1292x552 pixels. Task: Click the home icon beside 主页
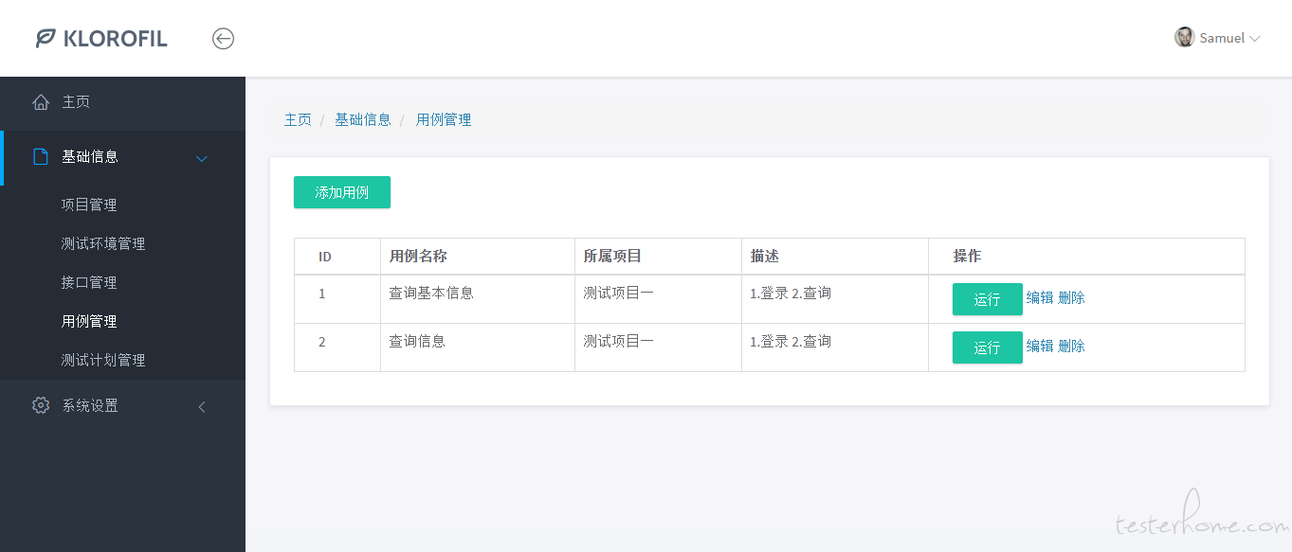tap(41, 102)
